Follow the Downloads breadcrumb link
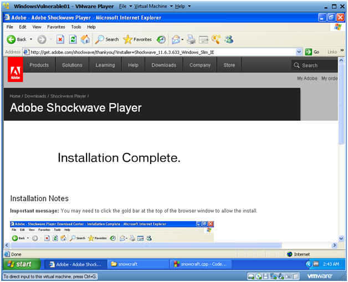Viewport: 348px width, 282px height. coord(35,96)
